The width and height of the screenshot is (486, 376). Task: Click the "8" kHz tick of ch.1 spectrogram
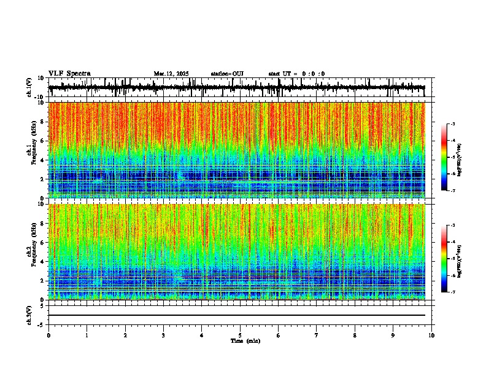[x=43, y=122]
